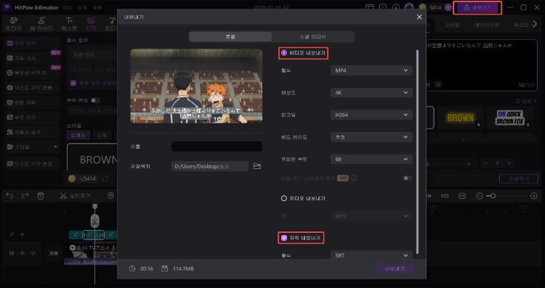Viewport: 545px width, 288px height.
Task: Toggle visibility eye on video track
Action: (x=23, y=253)
